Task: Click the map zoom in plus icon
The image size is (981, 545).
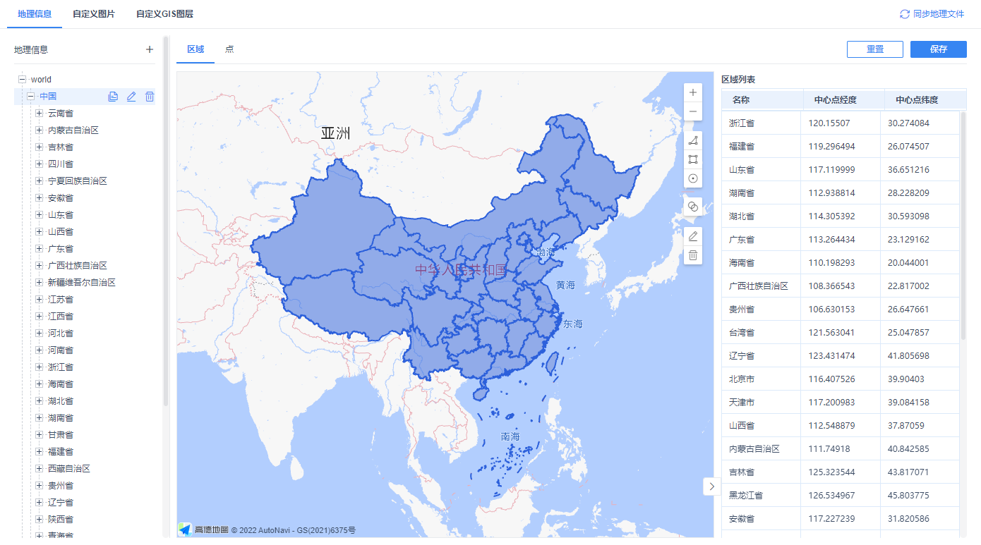Action: point(693,92)
